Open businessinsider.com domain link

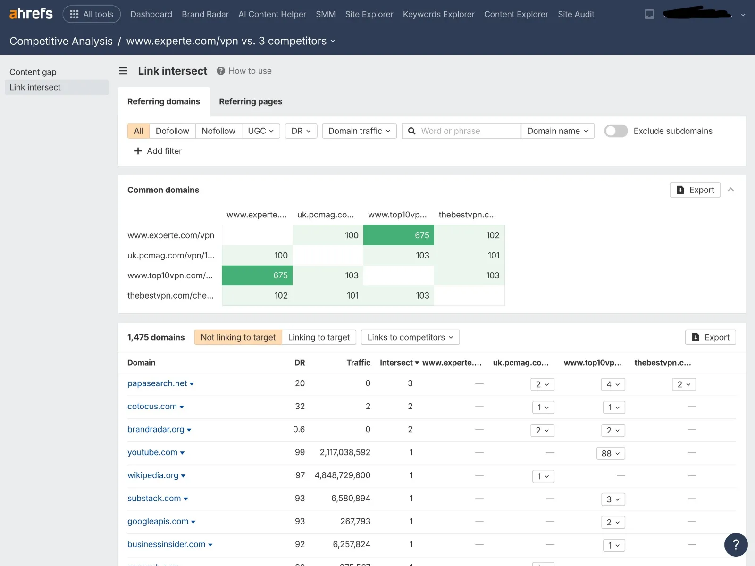click(167, 544)
